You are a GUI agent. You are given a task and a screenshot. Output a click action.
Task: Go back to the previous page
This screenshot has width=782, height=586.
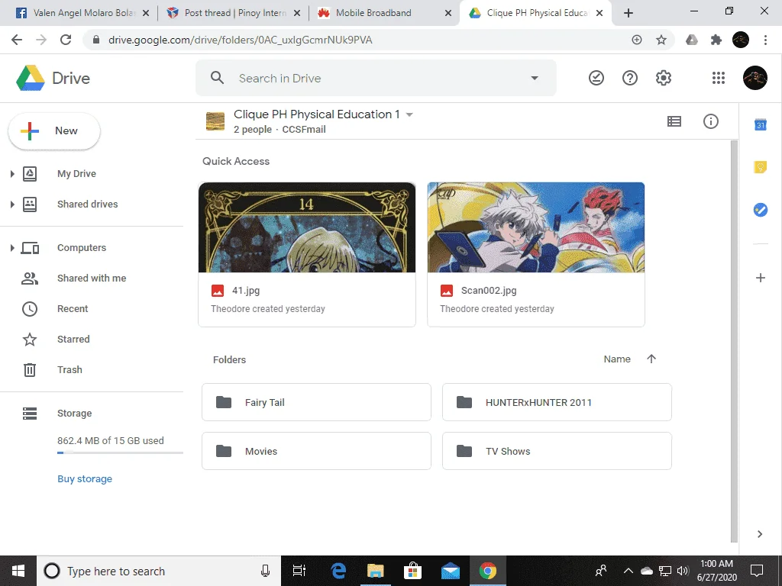[x=17, y=40]
